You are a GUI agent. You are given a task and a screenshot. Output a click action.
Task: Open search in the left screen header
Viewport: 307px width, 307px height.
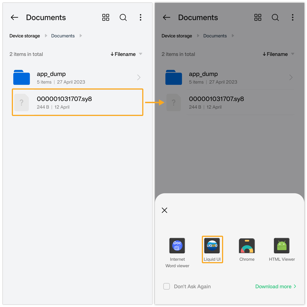(123, 17)
